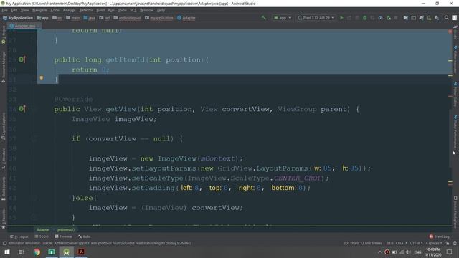Open the Logcat tool window

pyautogui.click(x=19, y=236)
